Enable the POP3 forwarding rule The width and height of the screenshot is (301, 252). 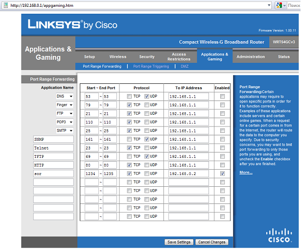pos(222,122)
